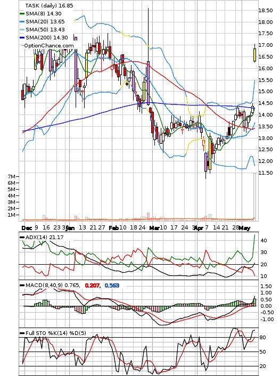Click the 14.00 price axis label
This screenshot has width=280, height=376.
point(266,115)
